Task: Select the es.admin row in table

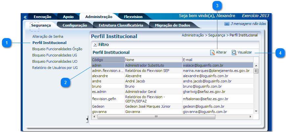Action: (x=107, y=92)
